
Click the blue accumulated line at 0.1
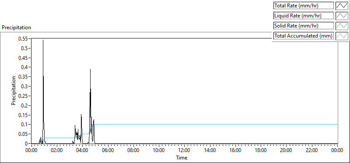point(216,125)
